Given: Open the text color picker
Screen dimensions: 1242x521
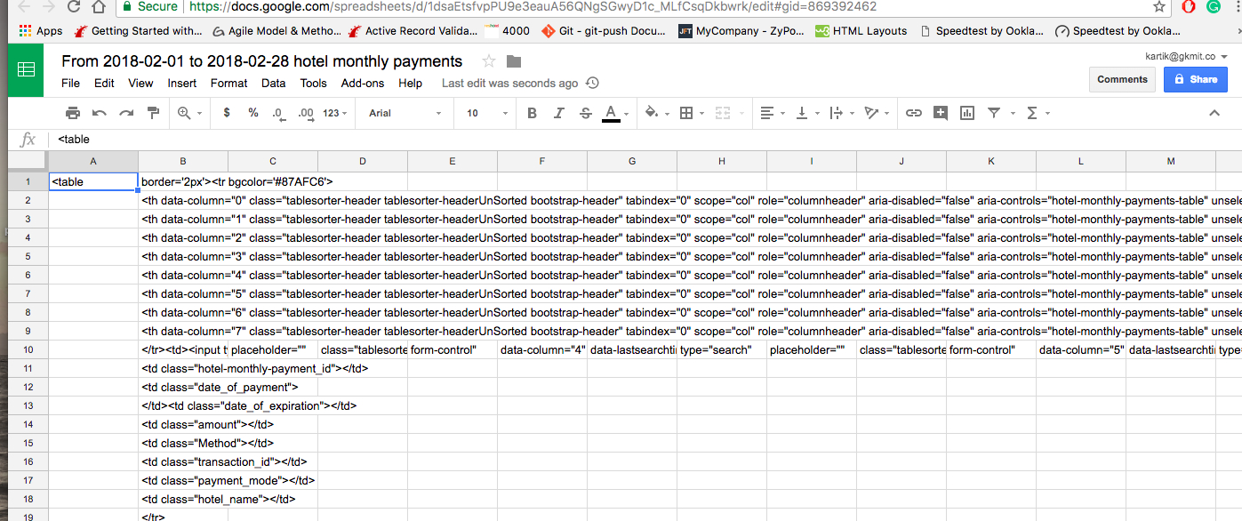Looking at the screenshot, I should point(614,113).
